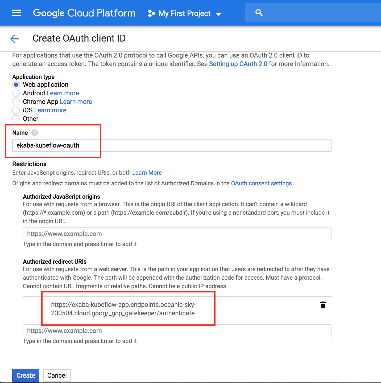The width and height of the screenshot is (381, 383).
Task: Click the project hexagon icon
Action: pos(151,13)
